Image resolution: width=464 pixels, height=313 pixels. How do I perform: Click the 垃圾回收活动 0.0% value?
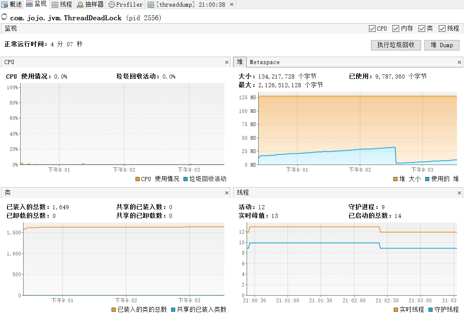[x=169, y=76]
